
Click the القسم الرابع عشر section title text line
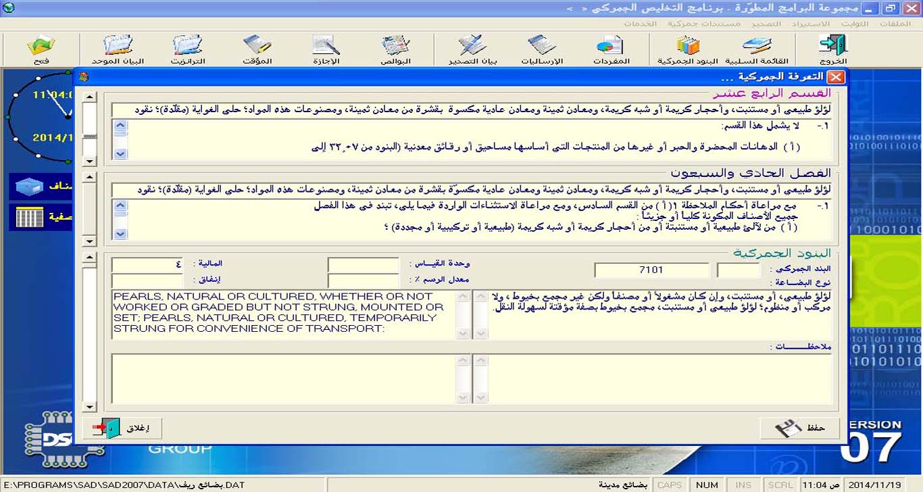[472, 109]
